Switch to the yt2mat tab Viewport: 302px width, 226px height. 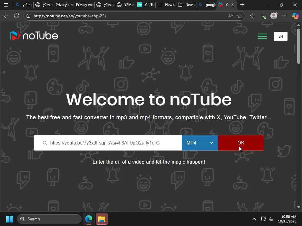pos(24,5)
